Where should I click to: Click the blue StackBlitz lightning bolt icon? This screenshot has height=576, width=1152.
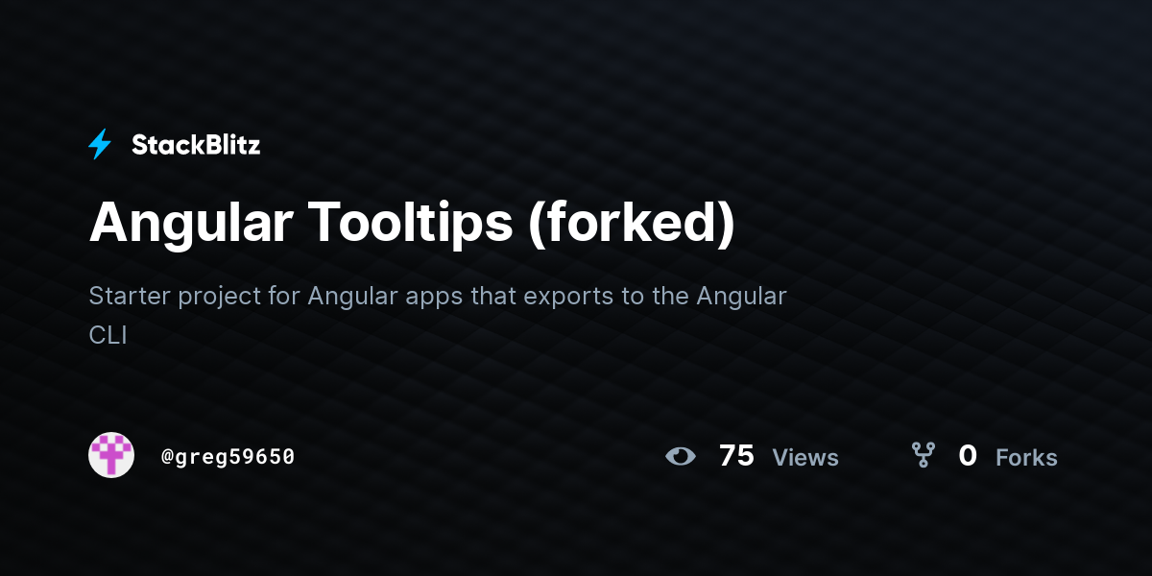click(100, 145)
